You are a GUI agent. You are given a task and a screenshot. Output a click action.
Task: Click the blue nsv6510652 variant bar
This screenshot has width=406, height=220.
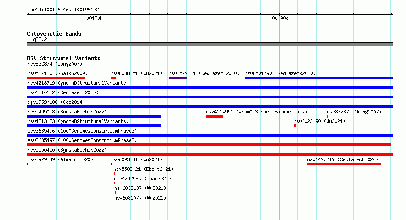[x=210, y=97]
